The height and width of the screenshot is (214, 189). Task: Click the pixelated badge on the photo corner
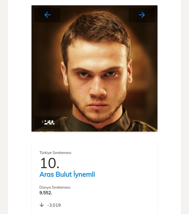click(48, 122)
